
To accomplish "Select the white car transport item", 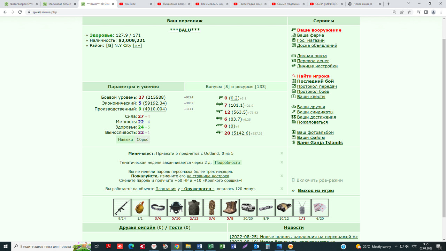I will click(248, 207).
